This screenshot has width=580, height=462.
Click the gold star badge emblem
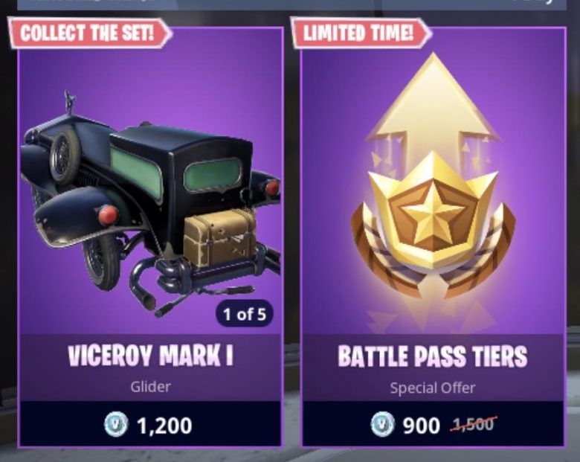(433, 215)
